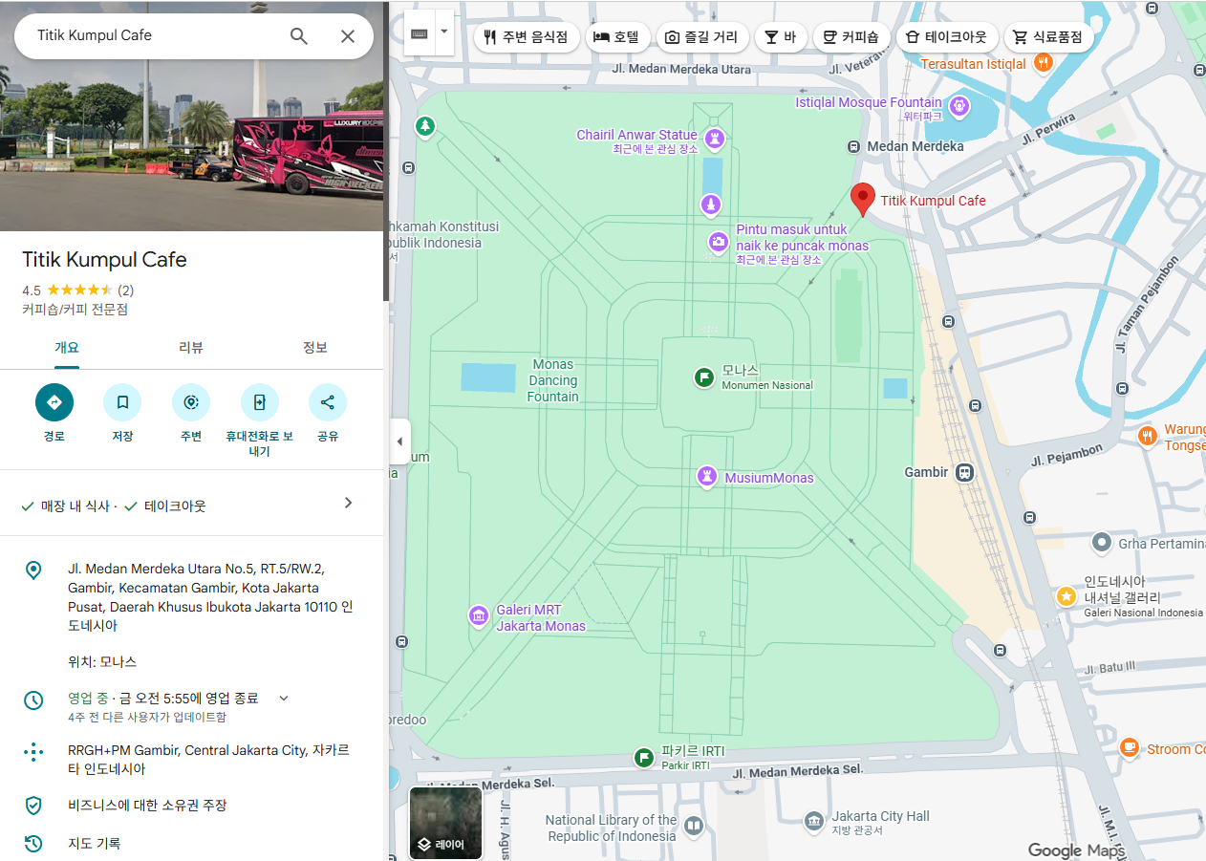Switch to the 리뷰 tab
Viewport: 1206px width, 861px height.
[x=191, y=348]
